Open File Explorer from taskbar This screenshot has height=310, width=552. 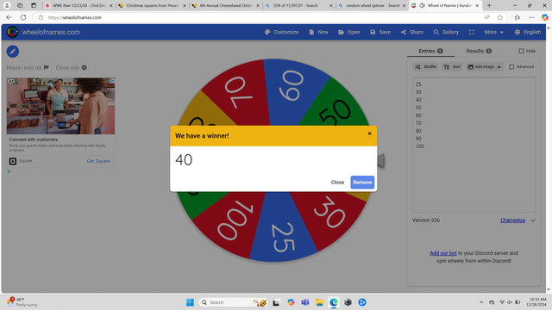(319, 302)
